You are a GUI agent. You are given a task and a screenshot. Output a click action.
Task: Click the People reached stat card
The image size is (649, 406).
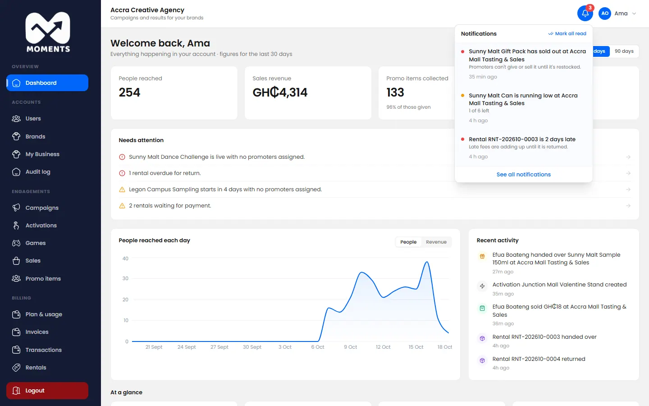coord(174,93)
